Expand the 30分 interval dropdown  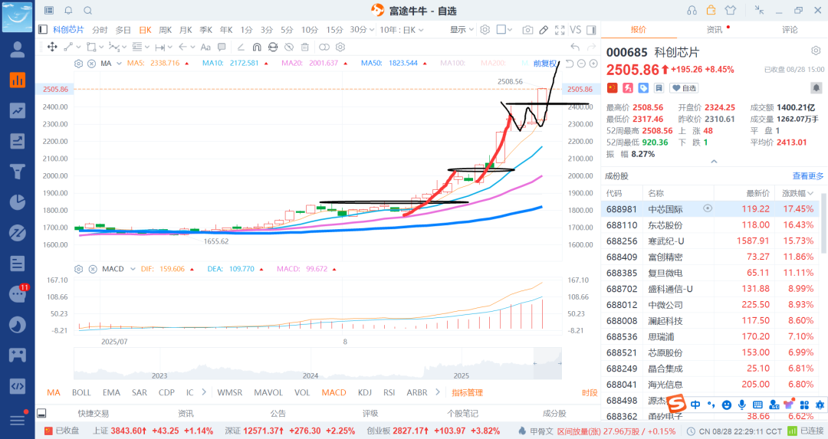coord(372,30)
